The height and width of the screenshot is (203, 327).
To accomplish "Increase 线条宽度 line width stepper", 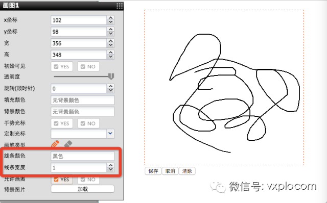I will click(x=111, y=165).
